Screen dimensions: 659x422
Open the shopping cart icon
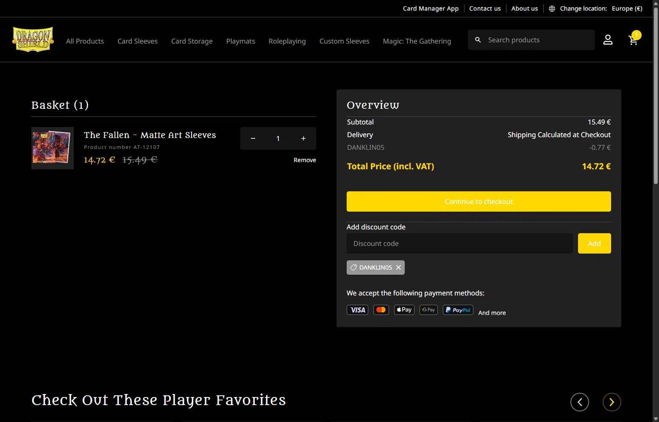[x=633, y=40]
